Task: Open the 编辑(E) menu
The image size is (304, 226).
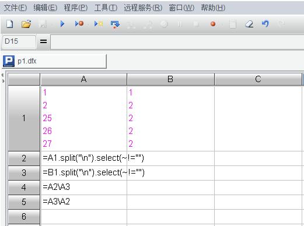Action: click(x=46, y=8)
